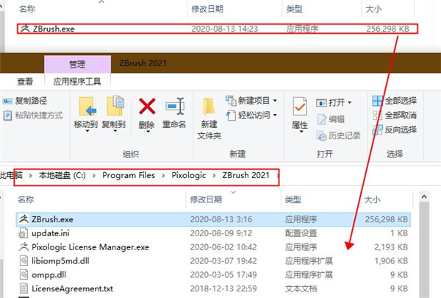Sort by Type (类型) column in lower list
Viewport: 441px width, 298px height.
tap(293, 199)
